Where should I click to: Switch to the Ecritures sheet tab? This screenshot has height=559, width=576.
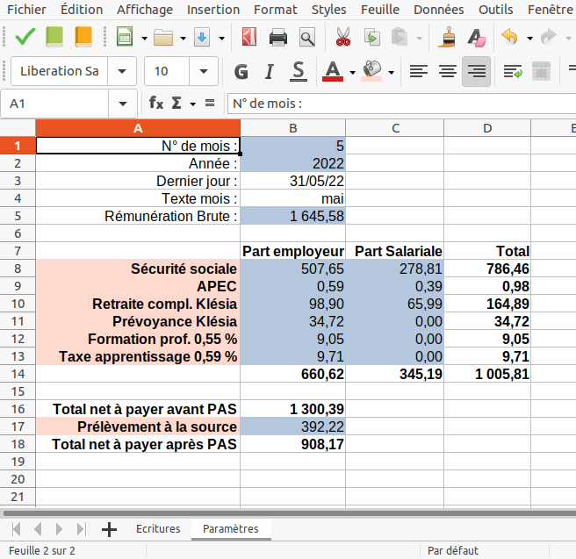158,529
